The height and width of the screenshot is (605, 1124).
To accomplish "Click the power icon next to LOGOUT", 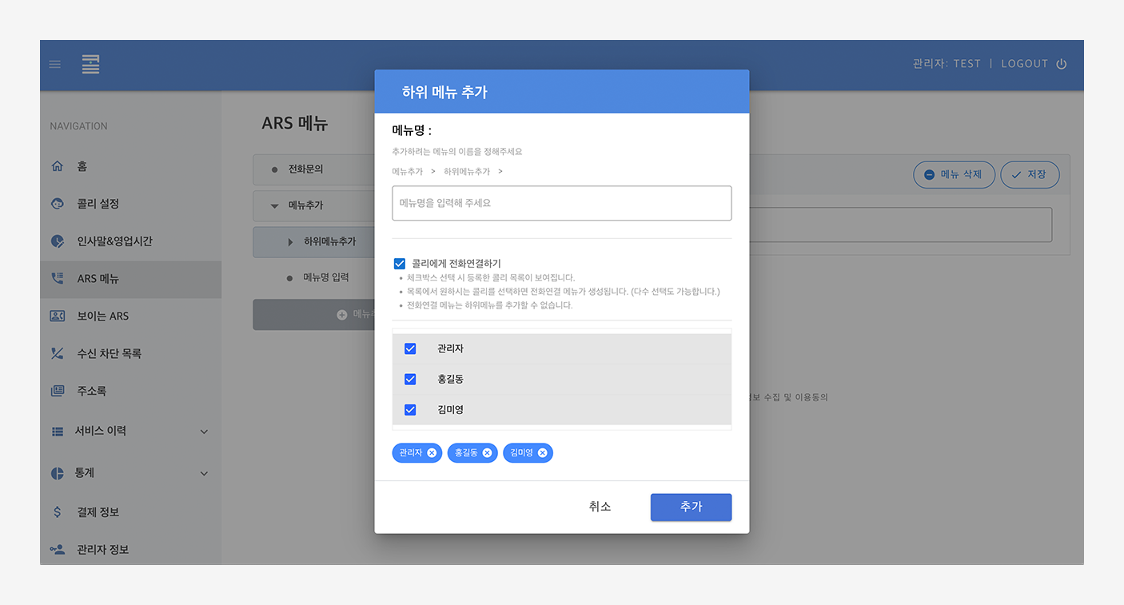I will pos(1062,64).
